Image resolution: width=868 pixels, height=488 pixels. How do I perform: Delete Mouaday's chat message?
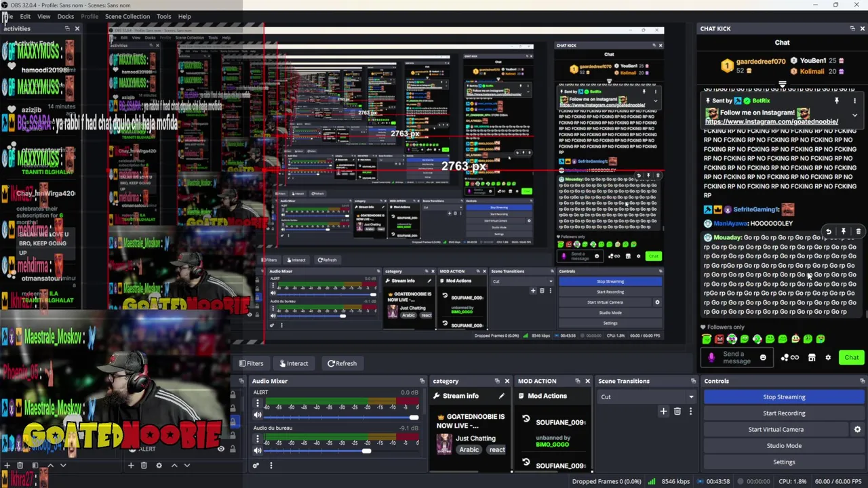(858, 232)
